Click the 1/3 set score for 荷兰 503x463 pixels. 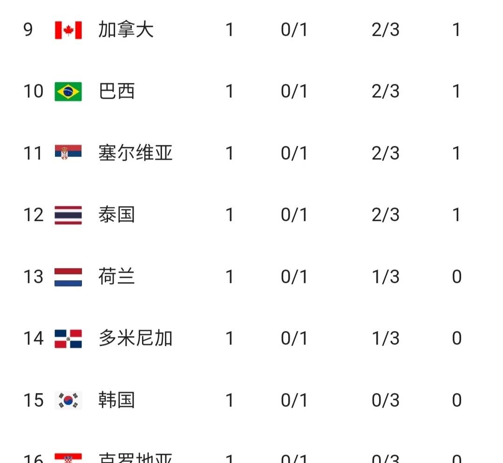[x=385, y=277]
